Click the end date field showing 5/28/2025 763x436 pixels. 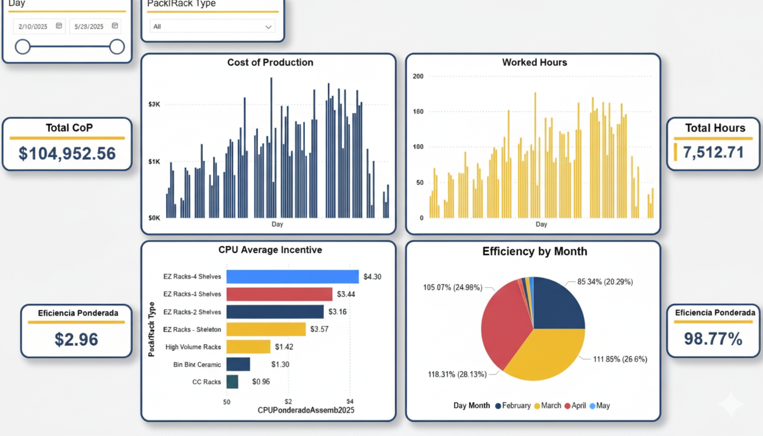[90, 27]
